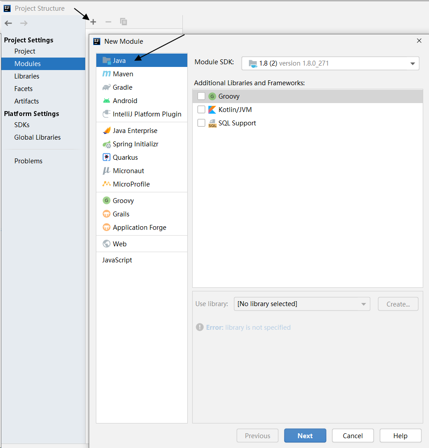Click the Help button

400,436
